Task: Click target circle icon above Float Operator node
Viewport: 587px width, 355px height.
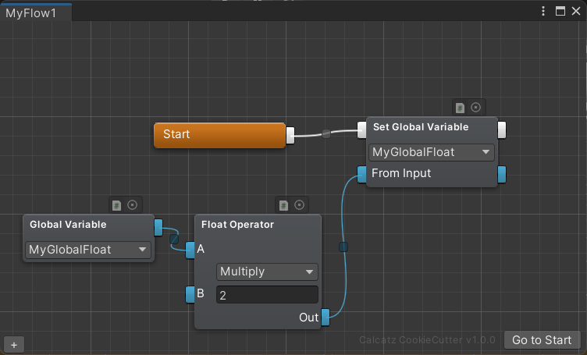Action: [x=299, y=205]
